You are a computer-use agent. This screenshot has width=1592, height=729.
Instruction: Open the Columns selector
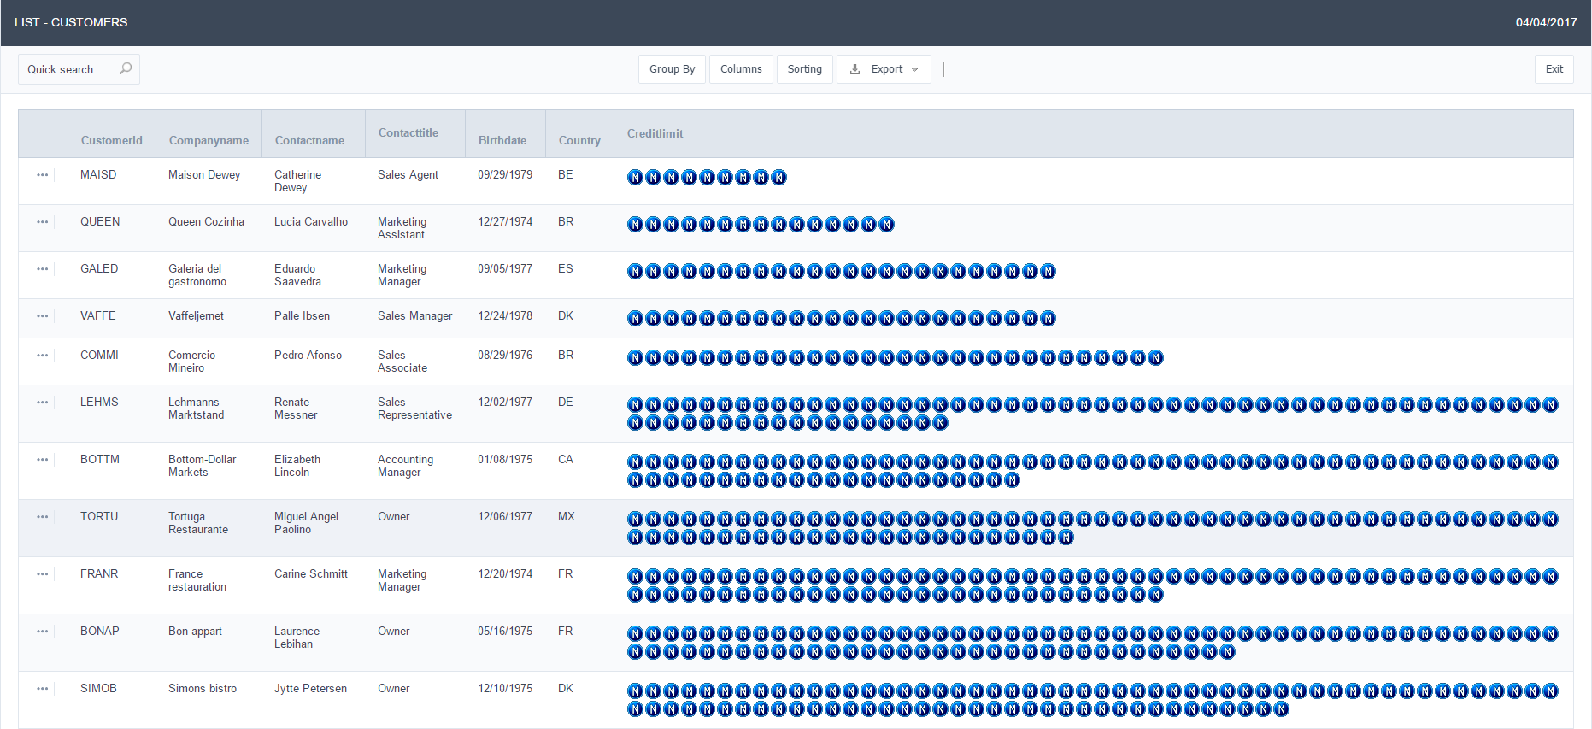(x=741, y=69)
